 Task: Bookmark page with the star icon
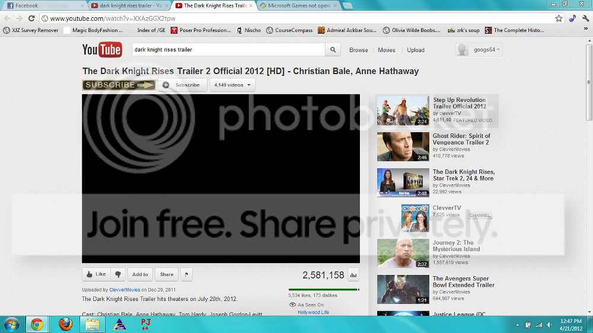[559, 18]
